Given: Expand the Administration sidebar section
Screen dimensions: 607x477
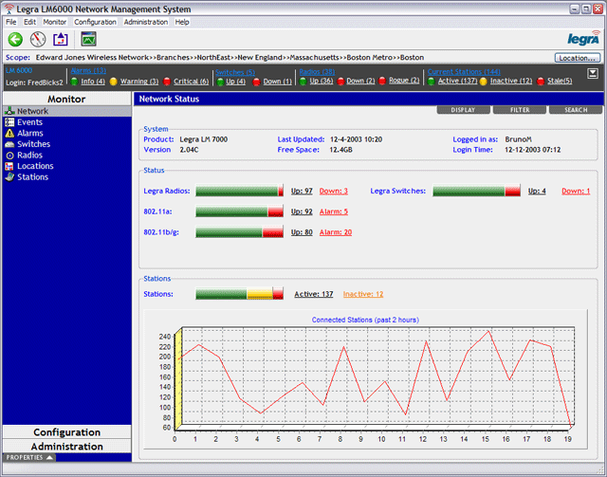Looking at the screenshot, I should pos(67,447).
